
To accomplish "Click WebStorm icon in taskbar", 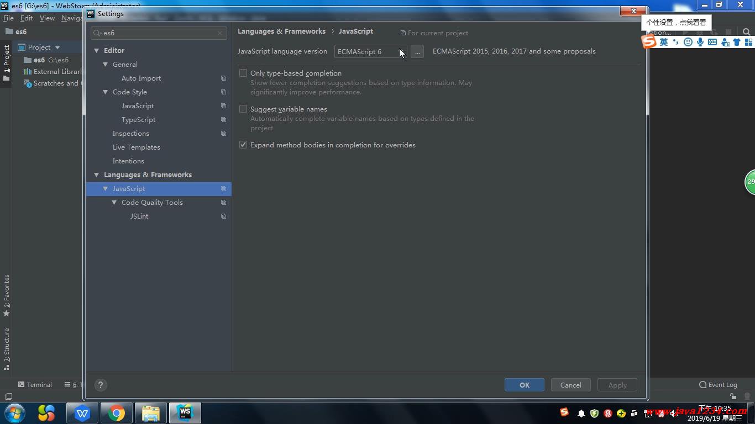I will click(x=185, y=413).
